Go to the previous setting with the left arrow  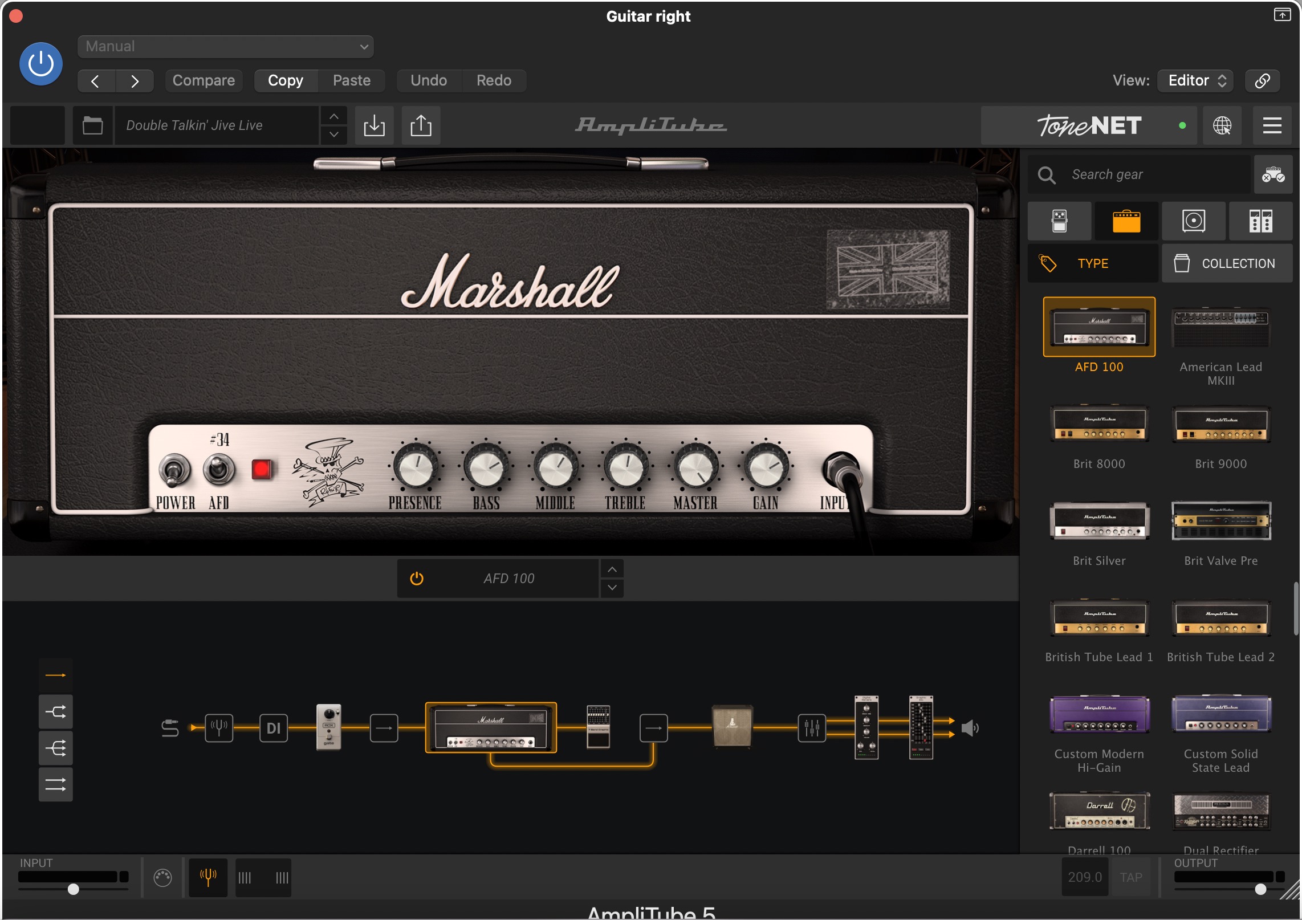[96, 81]
